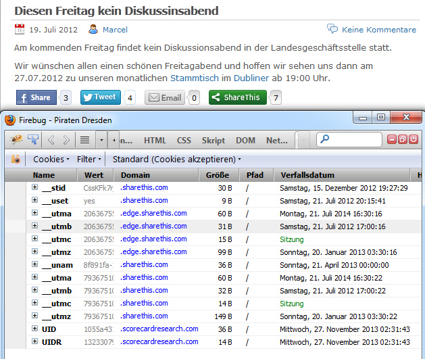Click the speech bubble comments icon
This screenshot has height=359, width=425.
[332, 29]
